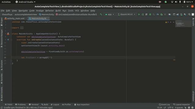The width and height of the screenshot is (195, 109).
Task: Open the Event Log
Action: coord(164,104)
